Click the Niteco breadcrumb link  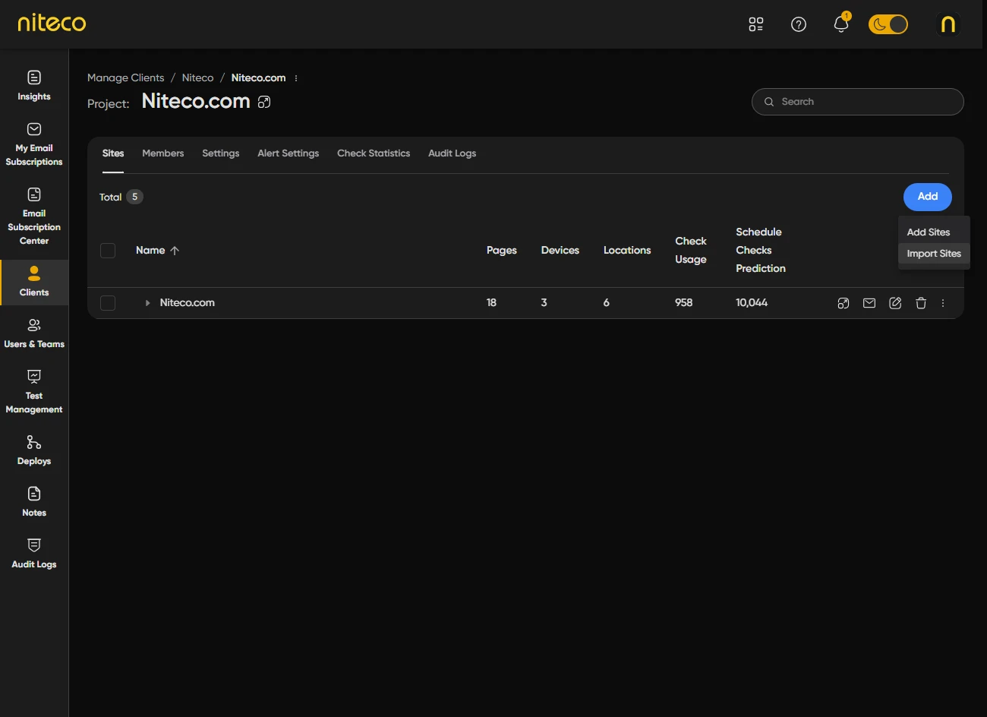pyautogui.click(x=197, y=77)
